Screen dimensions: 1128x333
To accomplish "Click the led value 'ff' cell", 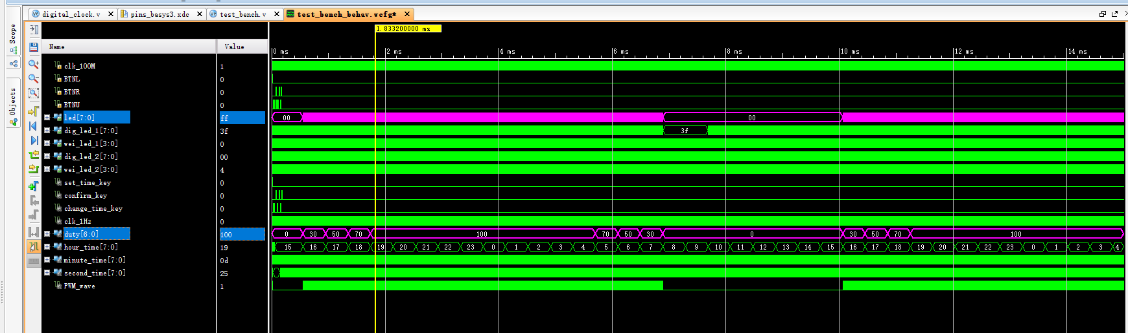I will (242, 118).
